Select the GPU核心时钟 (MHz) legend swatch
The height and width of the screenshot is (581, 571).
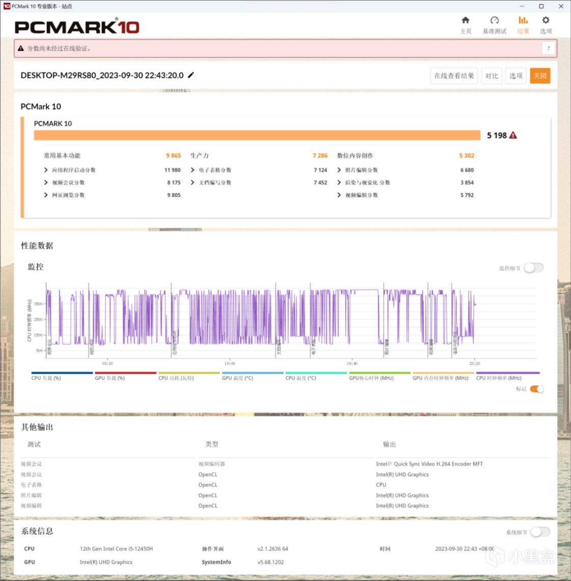380,373
